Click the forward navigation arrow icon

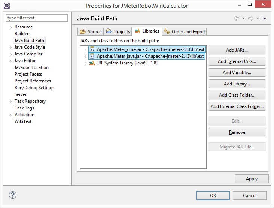[x=251, y=18]
